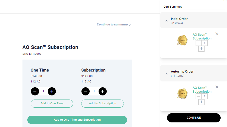Increase Autoship Order cart item quantity

(x=201, y=102)
